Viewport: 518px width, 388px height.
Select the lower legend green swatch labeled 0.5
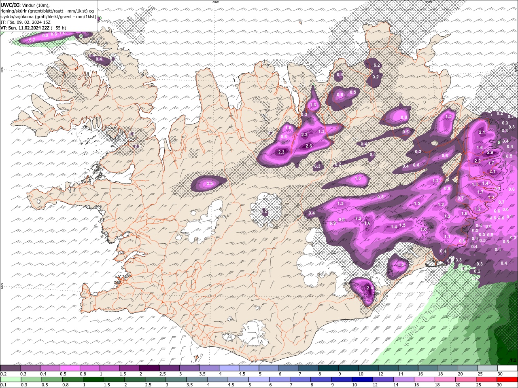[x=52, y=380]
